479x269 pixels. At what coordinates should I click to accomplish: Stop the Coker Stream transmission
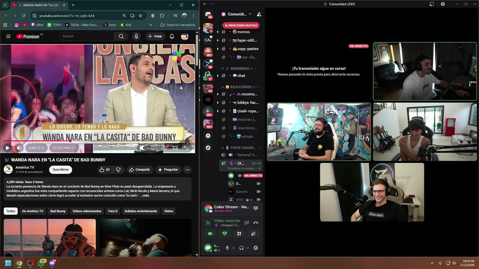[x=256, y=208]
